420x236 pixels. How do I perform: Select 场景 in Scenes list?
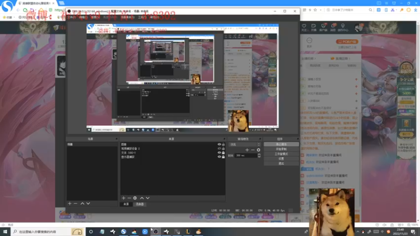tap(92, 145)
